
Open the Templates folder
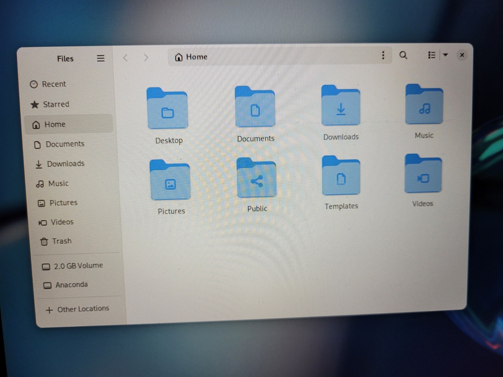(x=341, y=175)
